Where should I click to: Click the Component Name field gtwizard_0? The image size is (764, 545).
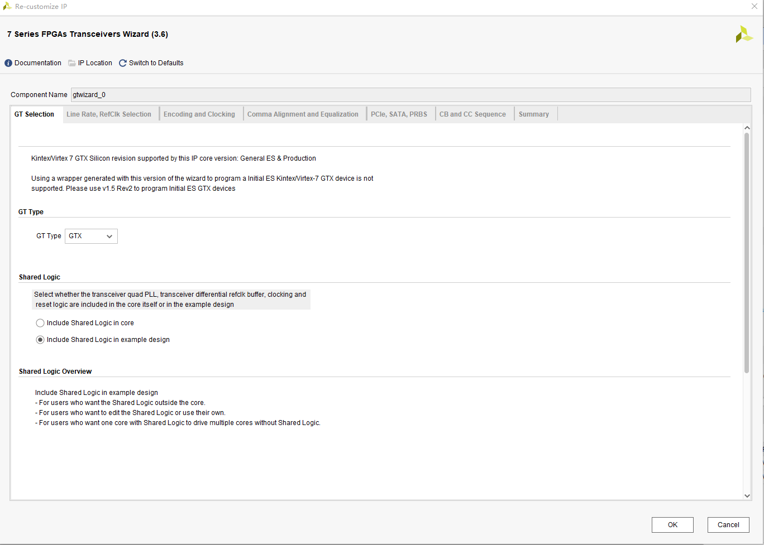pyautogui.click(x=410, y=95)
